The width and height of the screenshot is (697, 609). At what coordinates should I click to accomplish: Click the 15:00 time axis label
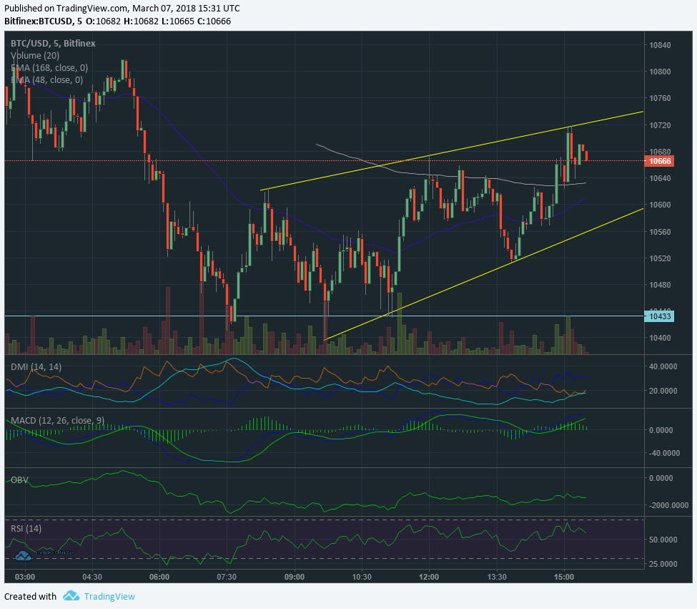[x=564, y=577]
